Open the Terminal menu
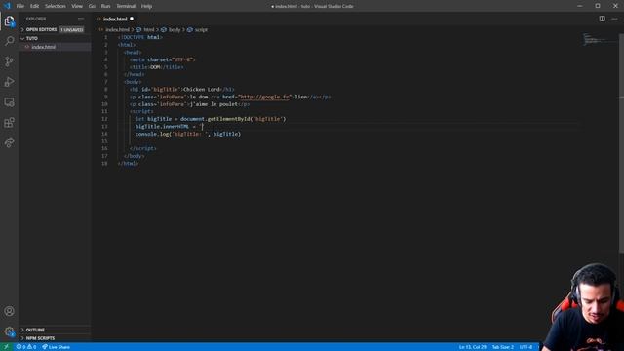The image size is (624, 351). pyautogui.click(x=126, y=6)
